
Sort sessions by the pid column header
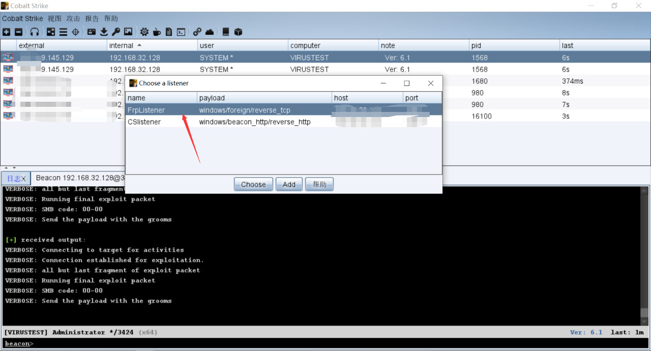[514, 45]
